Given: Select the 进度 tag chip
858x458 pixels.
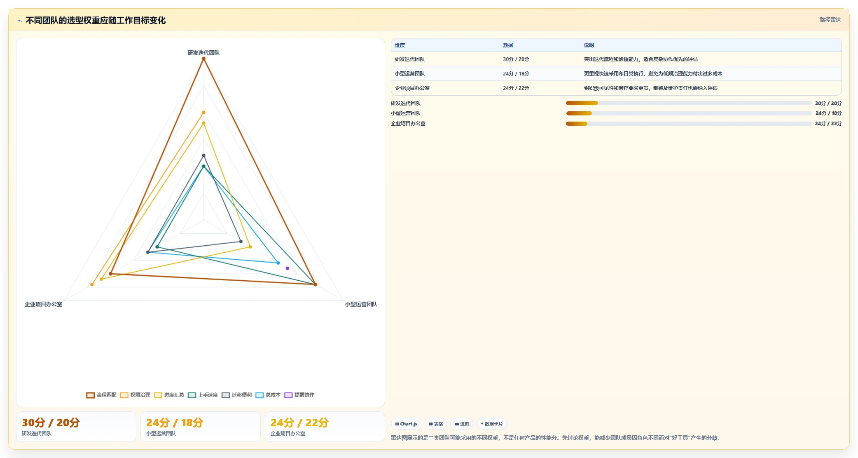Looking at the screenshot, I should click(x=462, y=424).
